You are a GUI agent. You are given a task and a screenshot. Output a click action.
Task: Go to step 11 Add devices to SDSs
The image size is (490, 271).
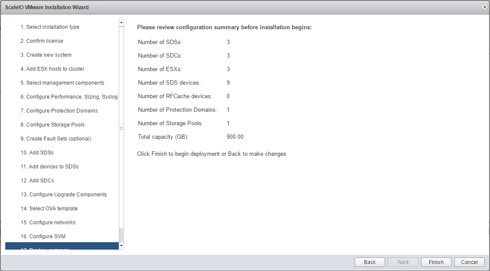pos(49,167)
